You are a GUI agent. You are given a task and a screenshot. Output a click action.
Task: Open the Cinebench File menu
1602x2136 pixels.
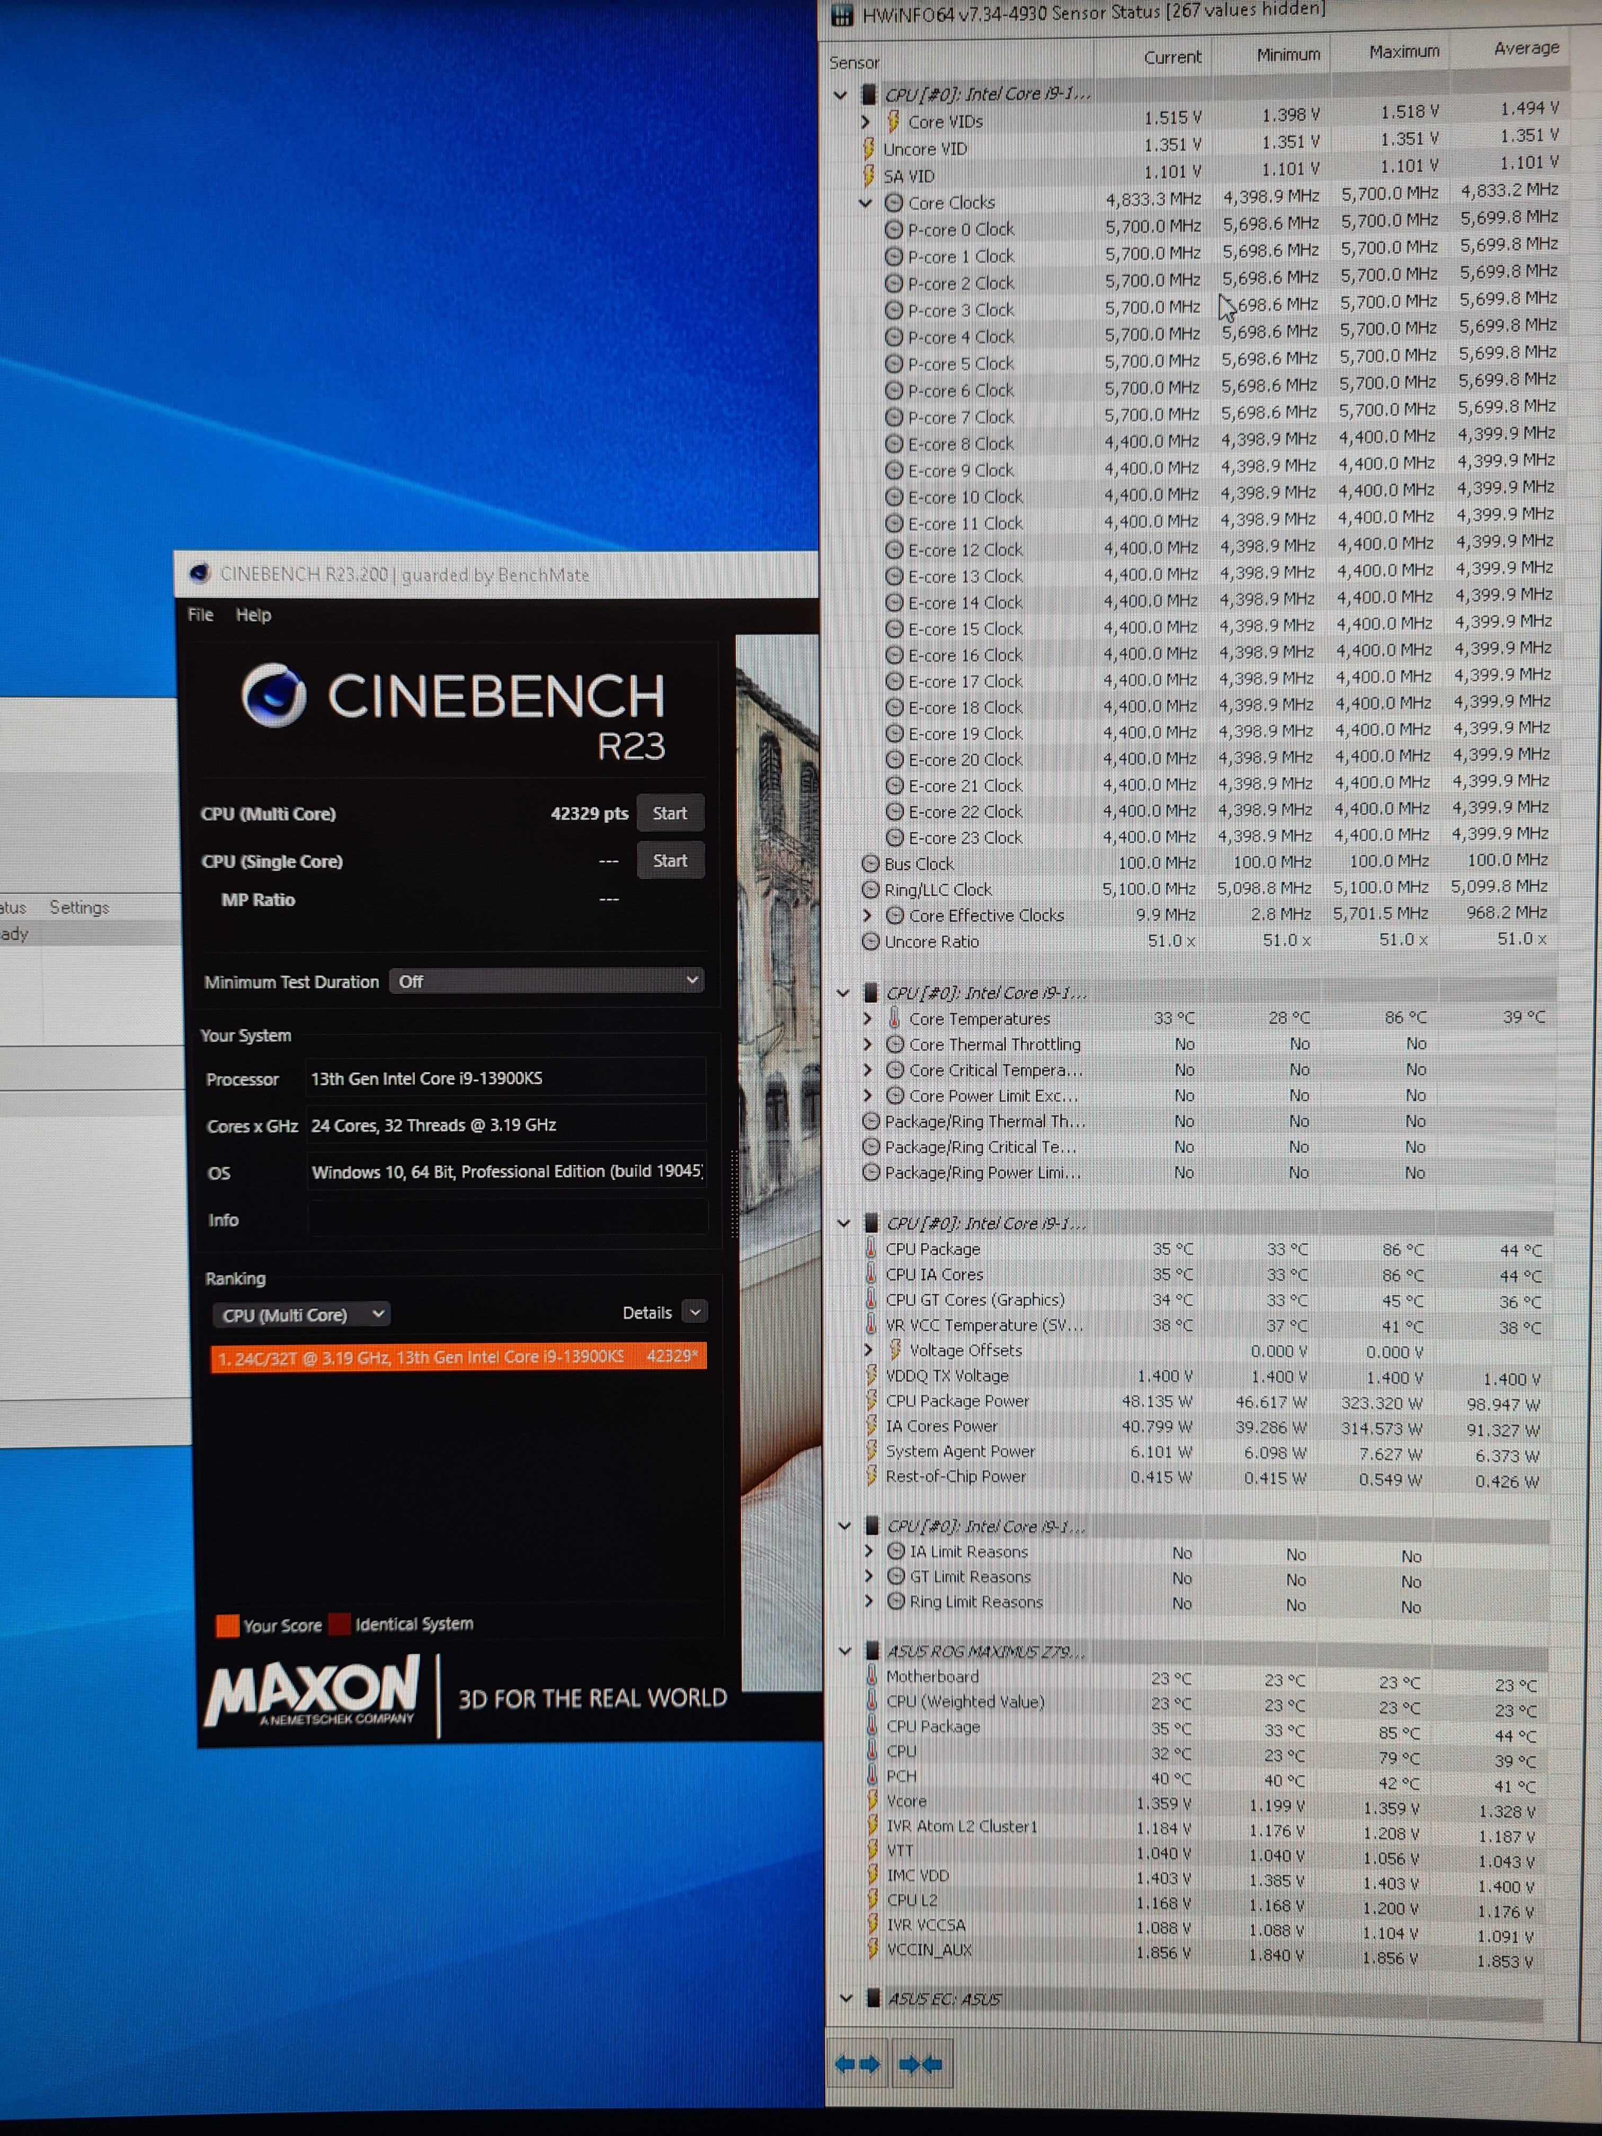200,614
